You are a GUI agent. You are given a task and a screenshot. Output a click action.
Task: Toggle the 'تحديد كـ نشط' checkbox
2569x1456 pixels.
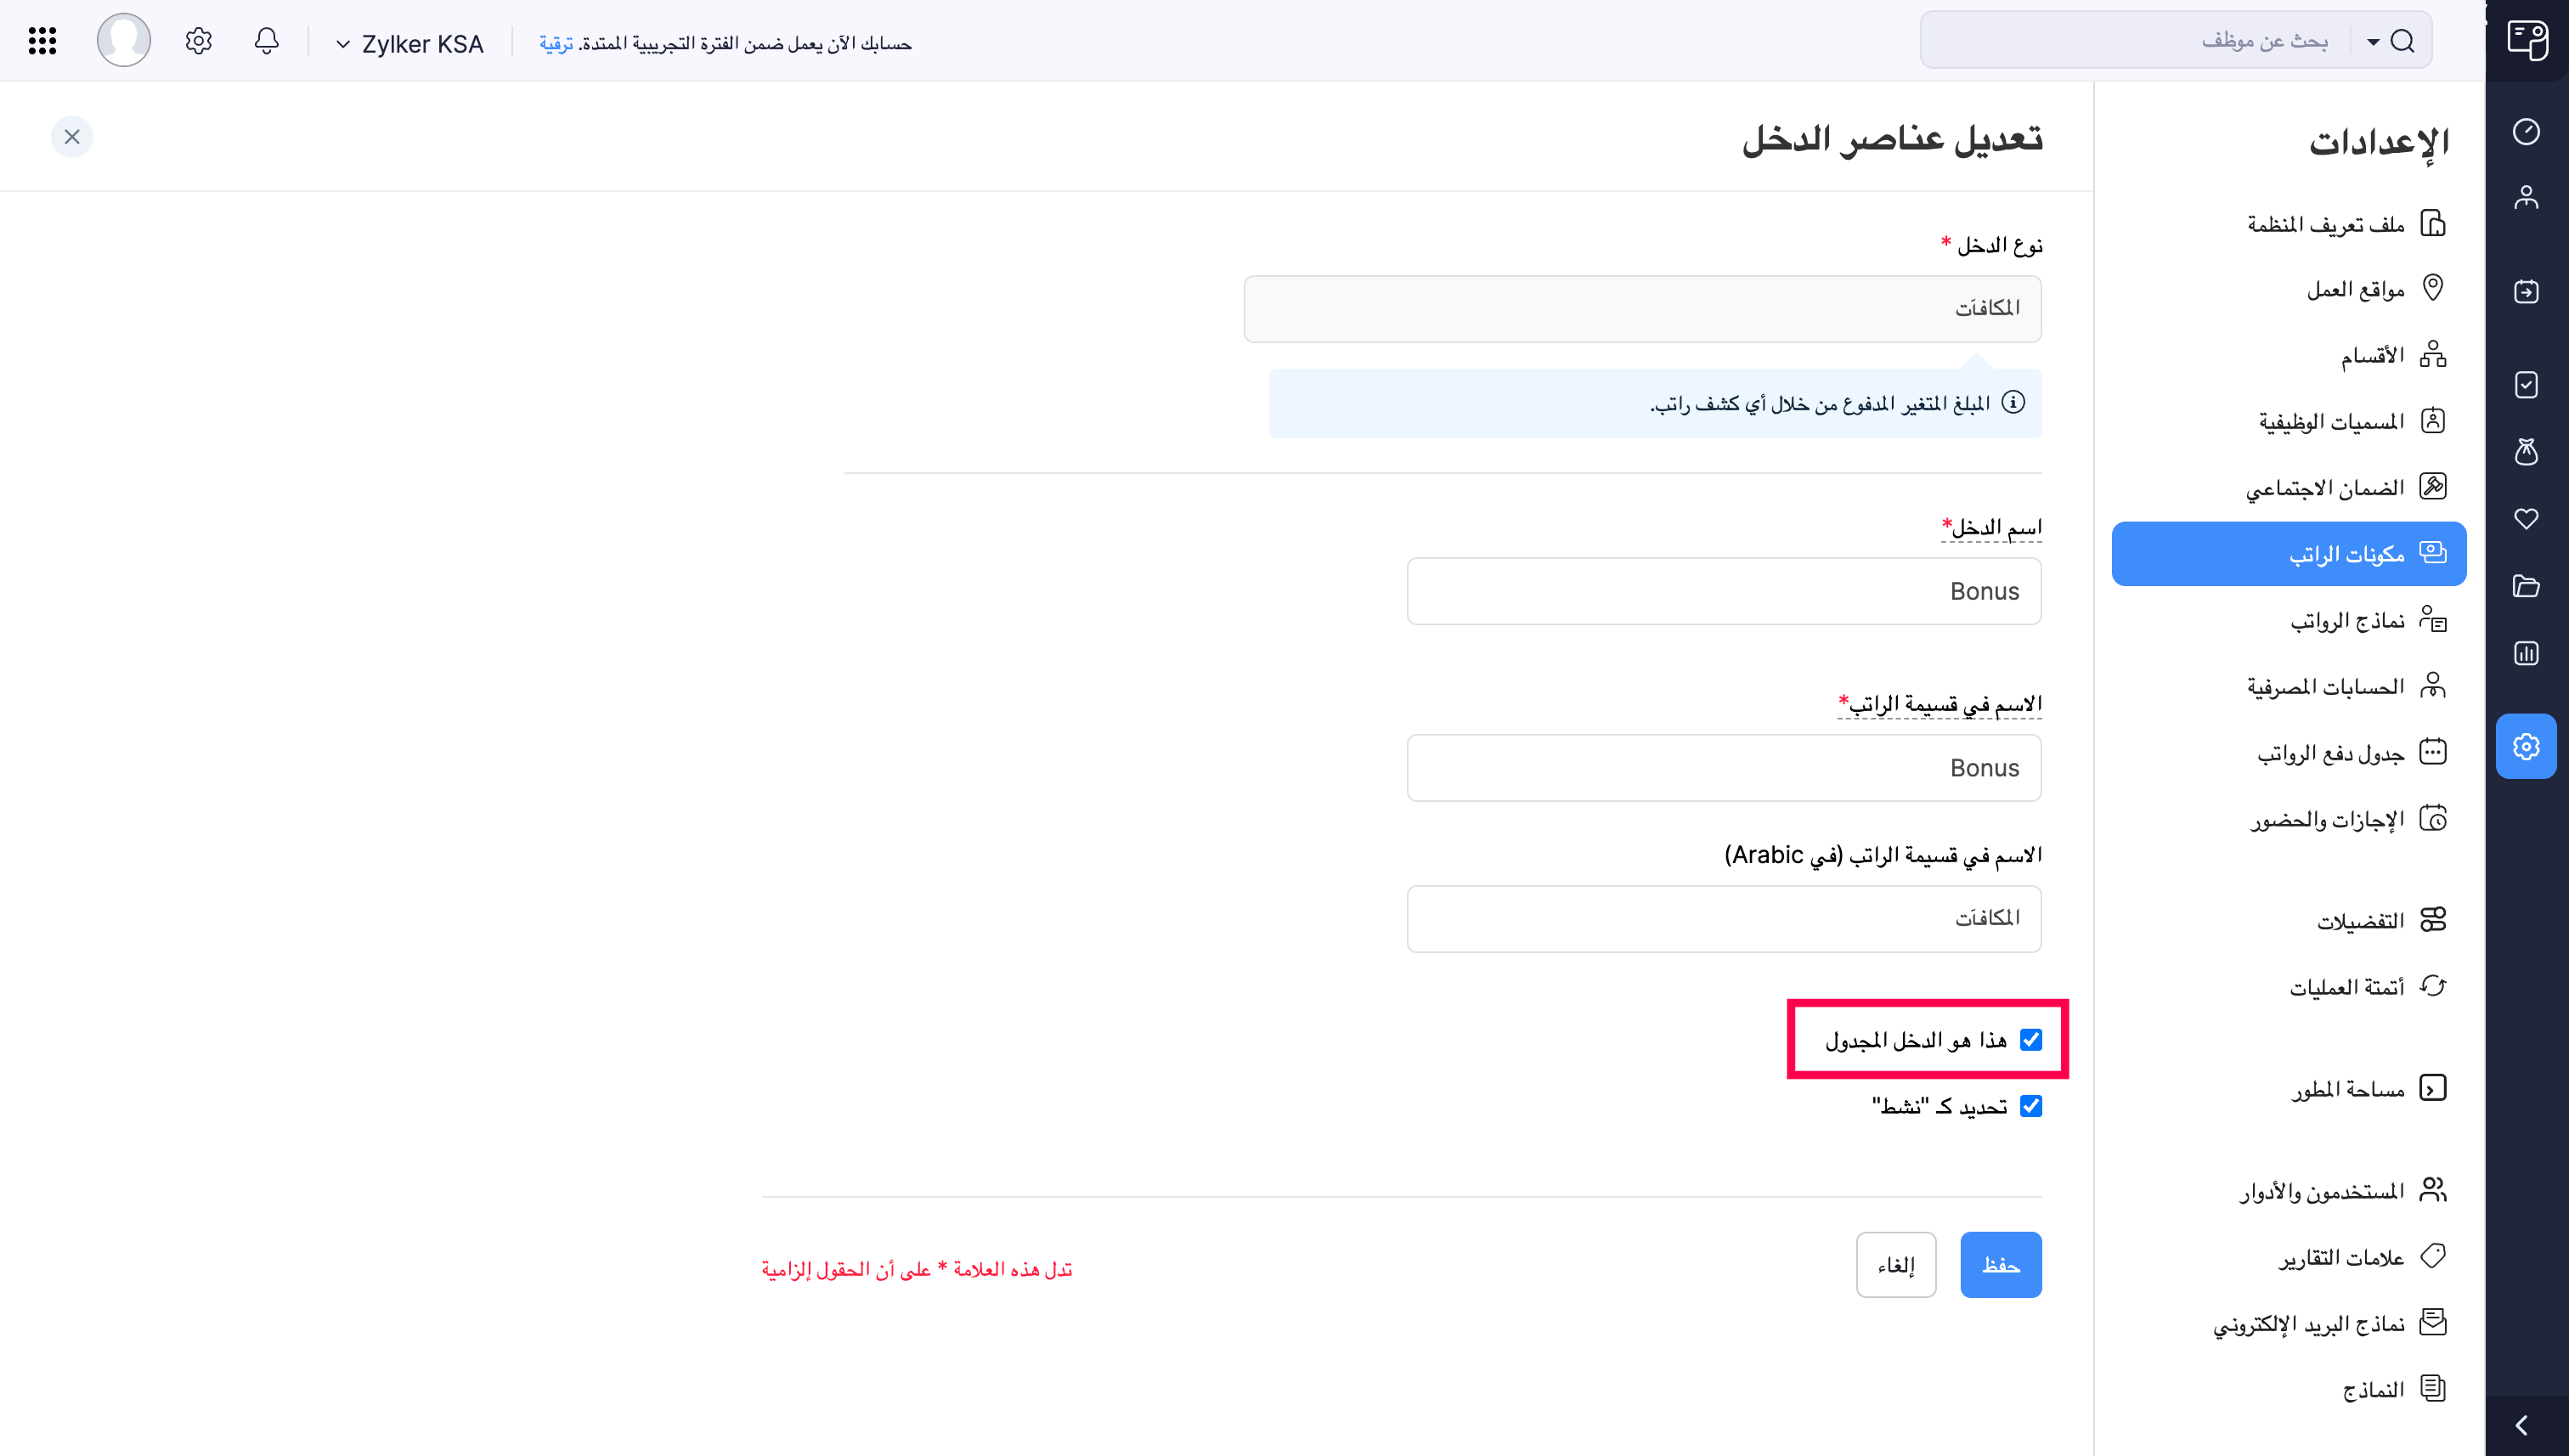pos(2030,1106)
